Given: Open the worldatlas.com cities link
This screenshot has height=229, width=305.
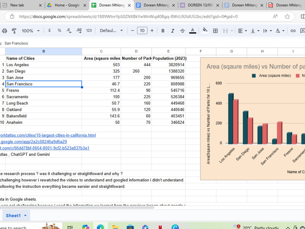Looking at the screenshot, I should (48, 135).
